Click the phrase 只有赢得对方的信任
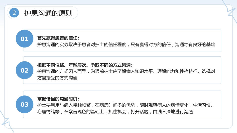 150,44
